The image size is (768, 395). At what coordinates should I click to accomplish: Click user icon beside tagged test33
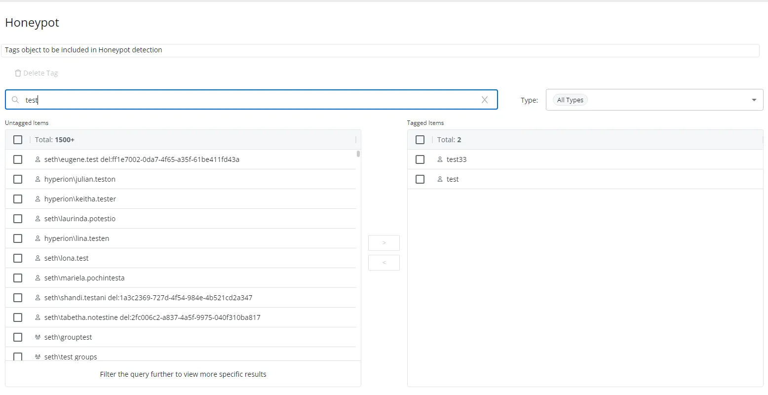pos(440,159)
